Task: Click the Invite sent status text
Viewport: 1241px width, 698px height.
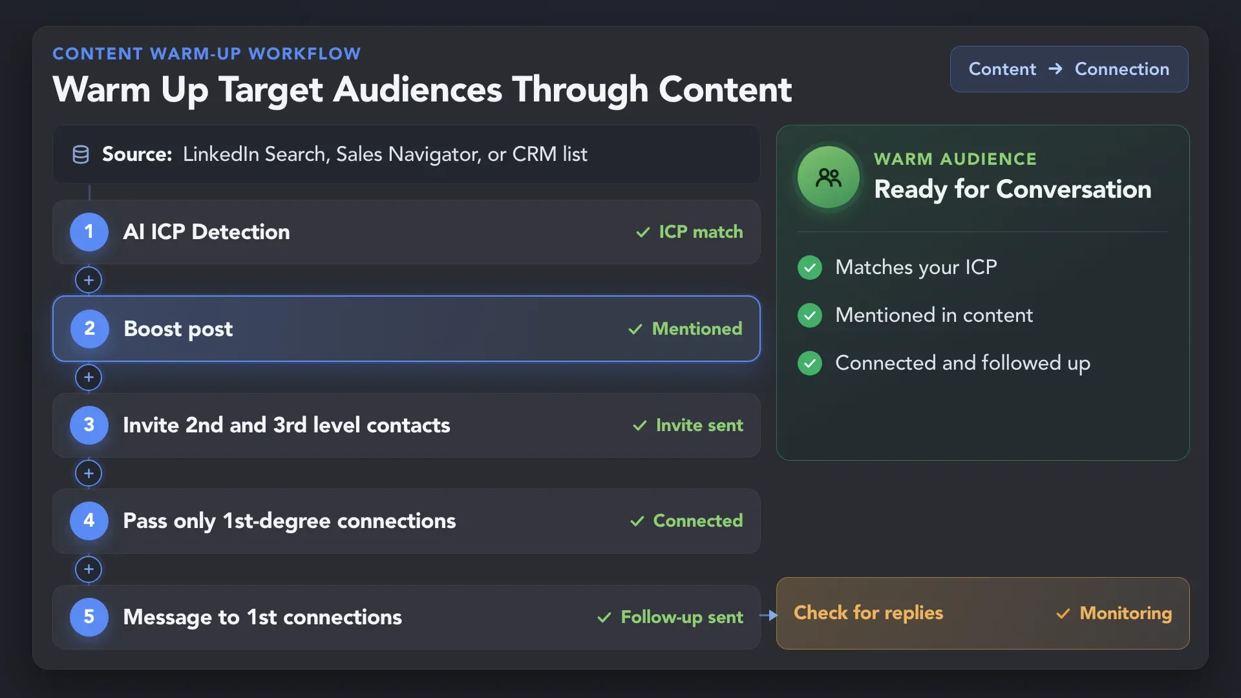Action: click(699, 425)
